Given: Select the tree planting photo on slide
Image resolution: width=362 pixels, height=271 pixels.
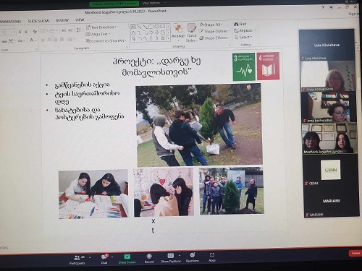Looking at the screenshot, I should click(199, 125).
